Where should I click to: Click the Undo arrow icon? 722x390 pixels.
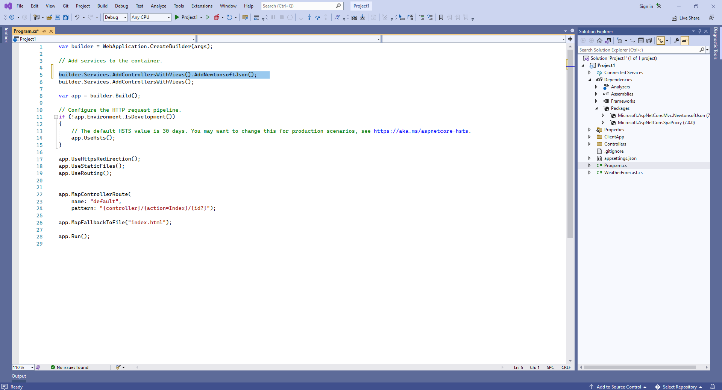coord(77,17)
